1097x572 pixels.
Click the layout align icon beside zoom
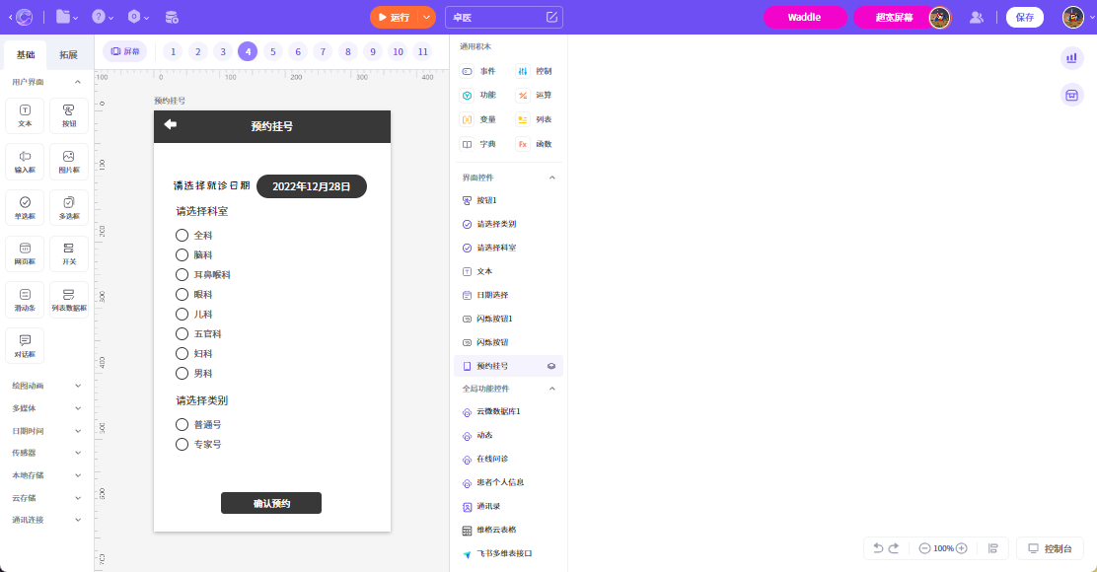[992, 548]
